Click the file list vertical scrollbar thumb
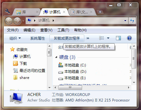Screen dimensions: 141x110 point(134,59)
